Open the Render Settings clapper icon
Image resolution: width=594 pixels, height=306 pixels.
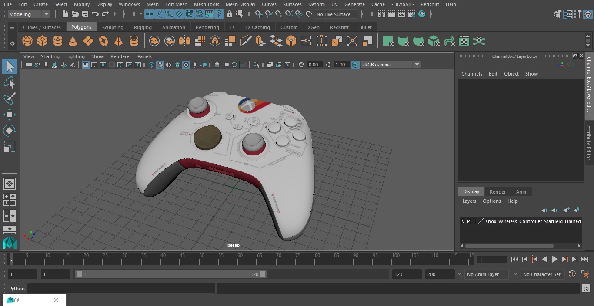[x=412, y=14]
